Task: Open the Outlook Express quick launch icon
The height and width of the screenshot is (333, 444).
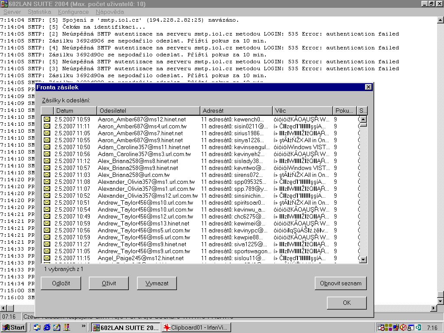Action: [x=37, y=327]
